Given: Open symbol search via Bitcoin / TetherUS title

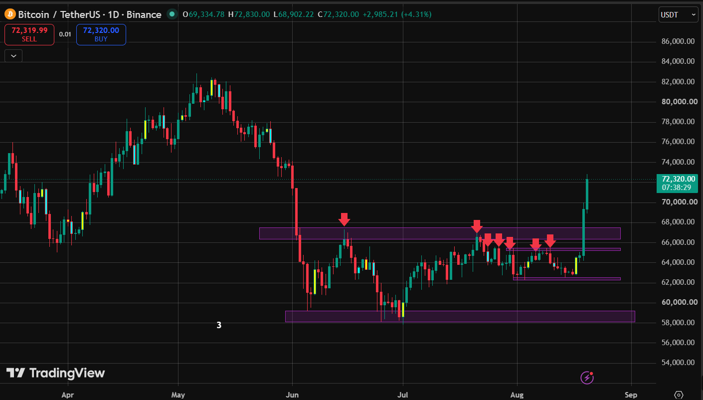Looking at the screenshot, I should point(90,14).
